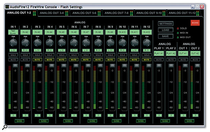Unmute the IN 3 channel

click(x=37, y=60)
